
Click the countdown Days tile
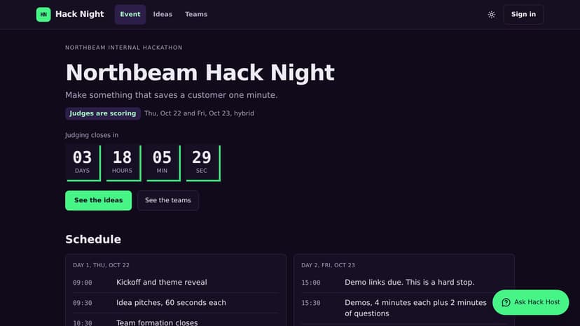(83, 163)
